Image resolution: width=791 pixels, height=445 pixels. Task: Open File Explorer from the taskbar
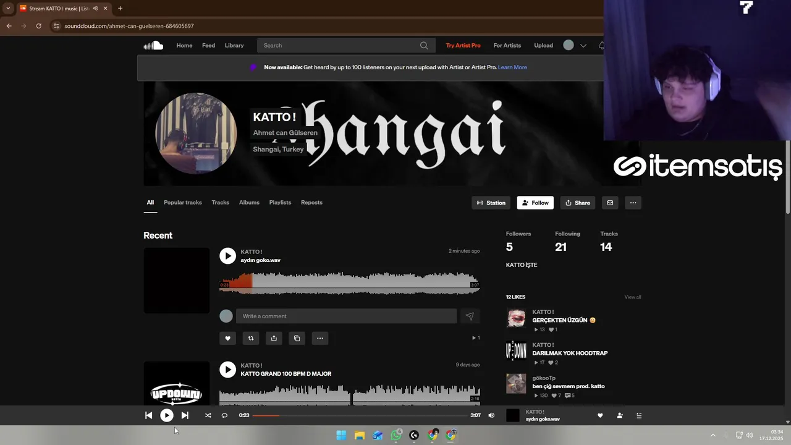(359, 435)
